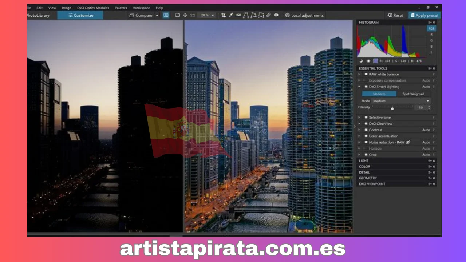Toggle DxO Smart Lighting correction
Screen dimensions: 466x262
(366, 87)
